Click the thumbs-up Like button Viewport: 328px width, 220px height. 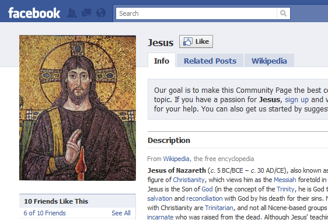196,41
